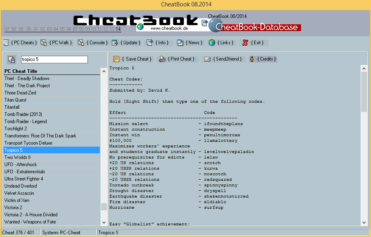The image size is (371, 237).
Task: Open the PC Cheats section
Action: [21, 43]
